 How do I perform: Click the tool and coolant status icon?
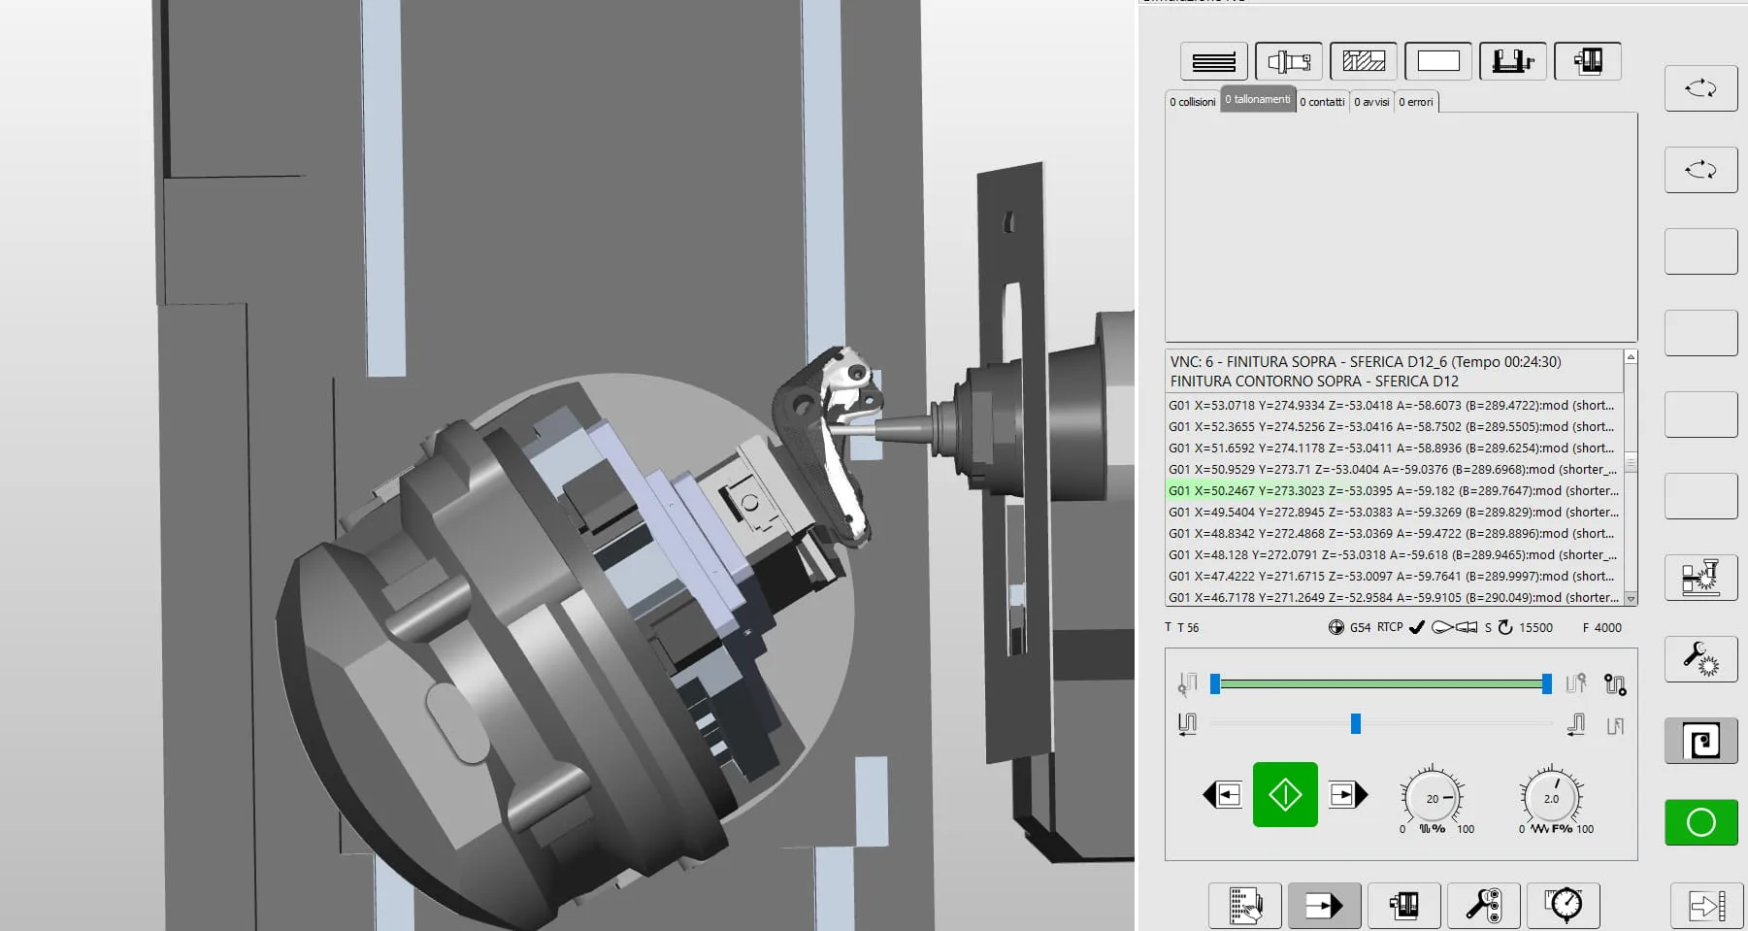click(1454, 628)
